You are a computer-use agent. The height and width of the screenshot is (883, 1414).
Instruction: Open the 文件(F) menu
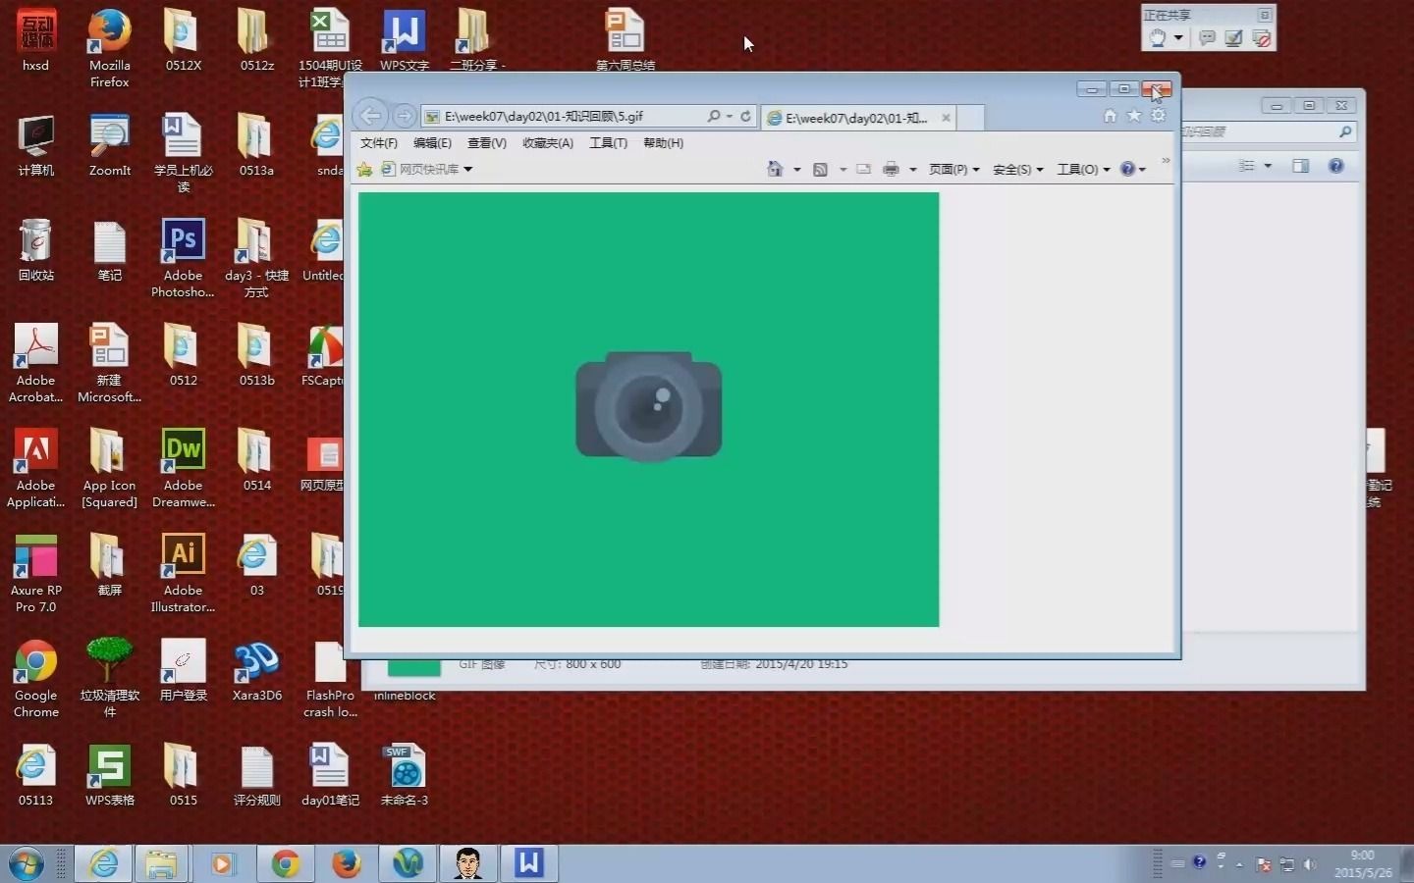tap(379, 143)
